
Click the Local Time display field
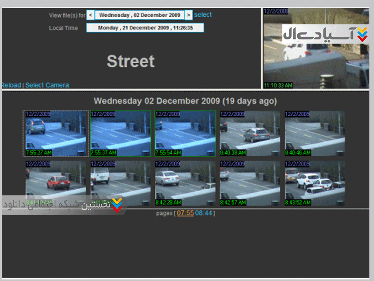tap(145, 28)
